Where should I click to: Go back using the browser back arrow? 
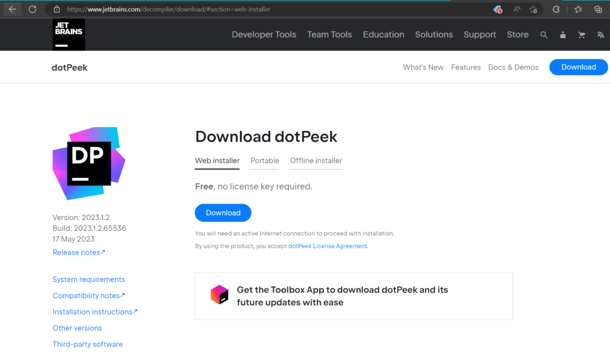click(x=13, y=10)
